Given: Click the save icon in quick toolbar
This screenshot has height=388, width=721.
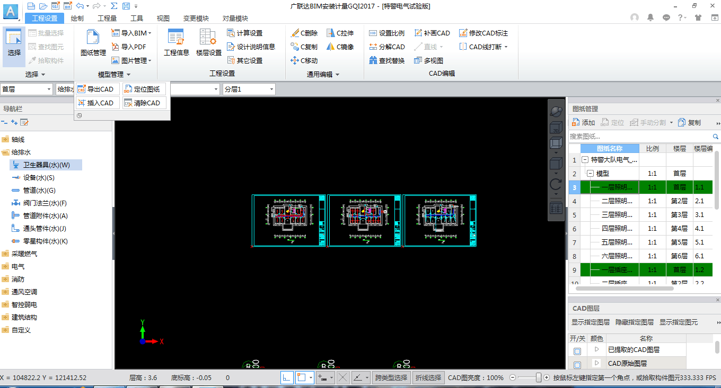Looking at the screenshot, I should click(126, 6).
